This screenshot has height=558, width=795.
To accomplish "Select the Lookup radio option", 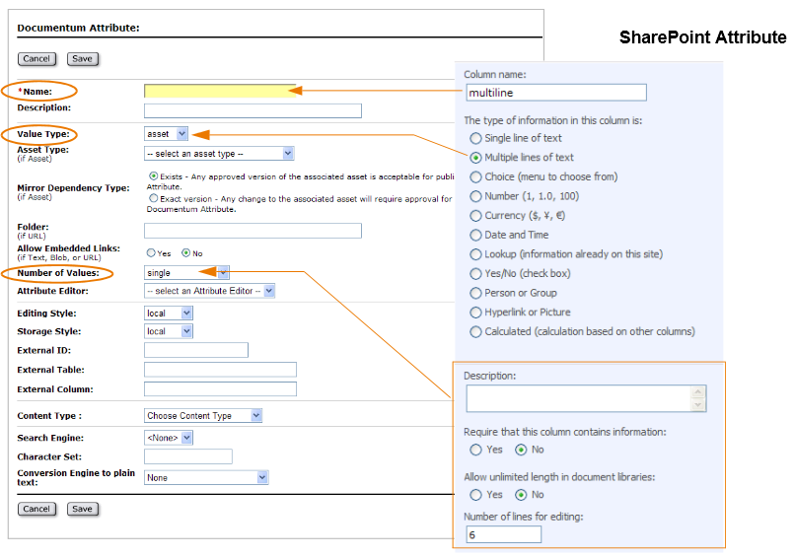I will coord(475,254).
